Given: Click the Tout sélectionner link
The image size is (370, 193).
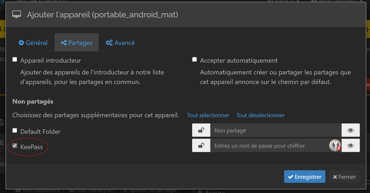Looking at the screenshot, I should tap(208, 115).
